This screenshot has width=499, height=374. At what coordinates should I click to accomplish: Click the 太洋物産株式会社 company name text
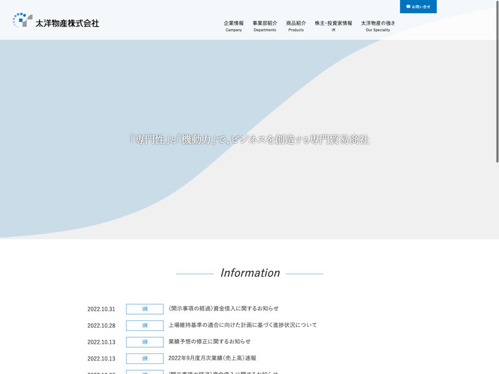click(67, 23)
